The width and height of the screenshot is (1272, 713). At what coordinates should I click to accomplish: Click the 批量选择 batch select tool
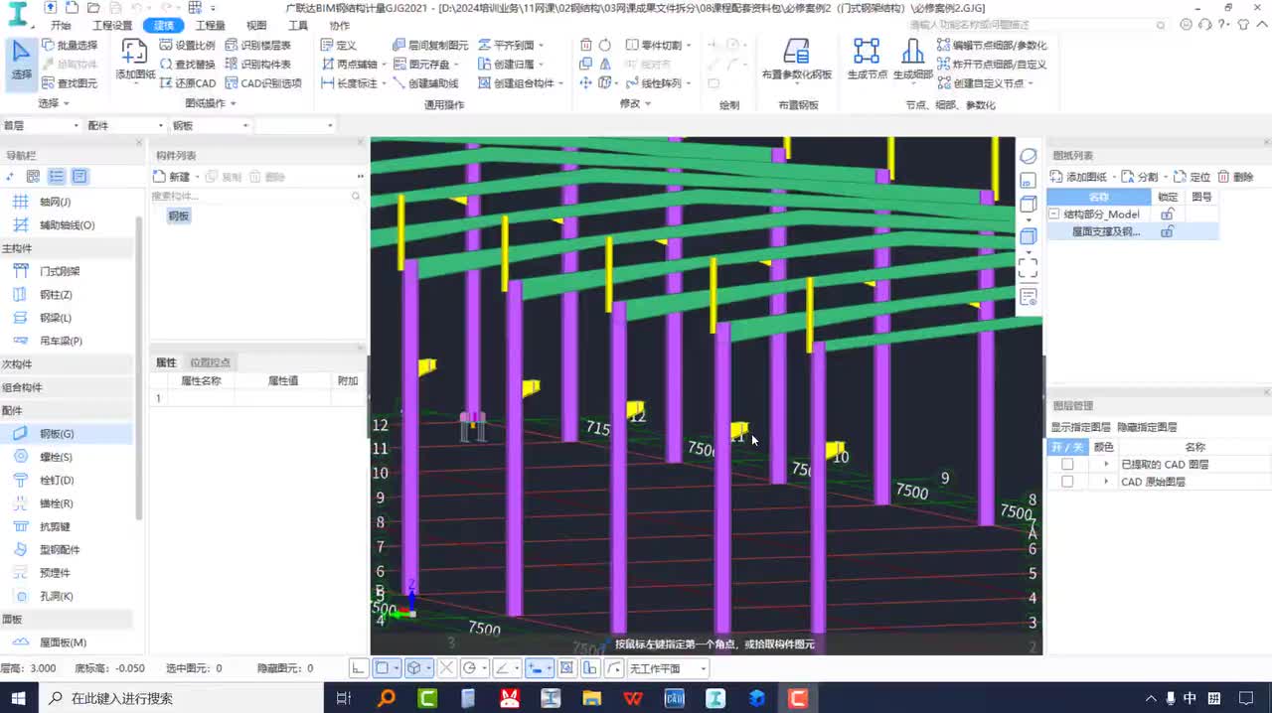pyautogui.click(x=70, y=45)
